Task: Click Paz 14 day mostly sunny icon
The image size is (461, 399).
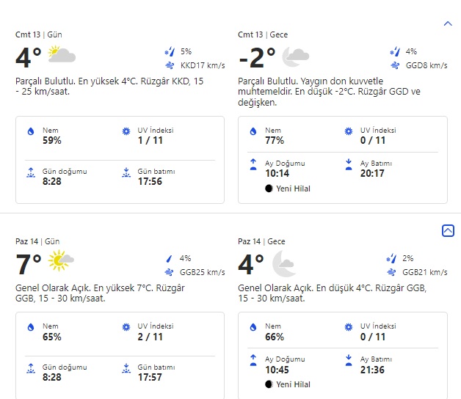Action: pyautogui.click(x=61, y=260)
